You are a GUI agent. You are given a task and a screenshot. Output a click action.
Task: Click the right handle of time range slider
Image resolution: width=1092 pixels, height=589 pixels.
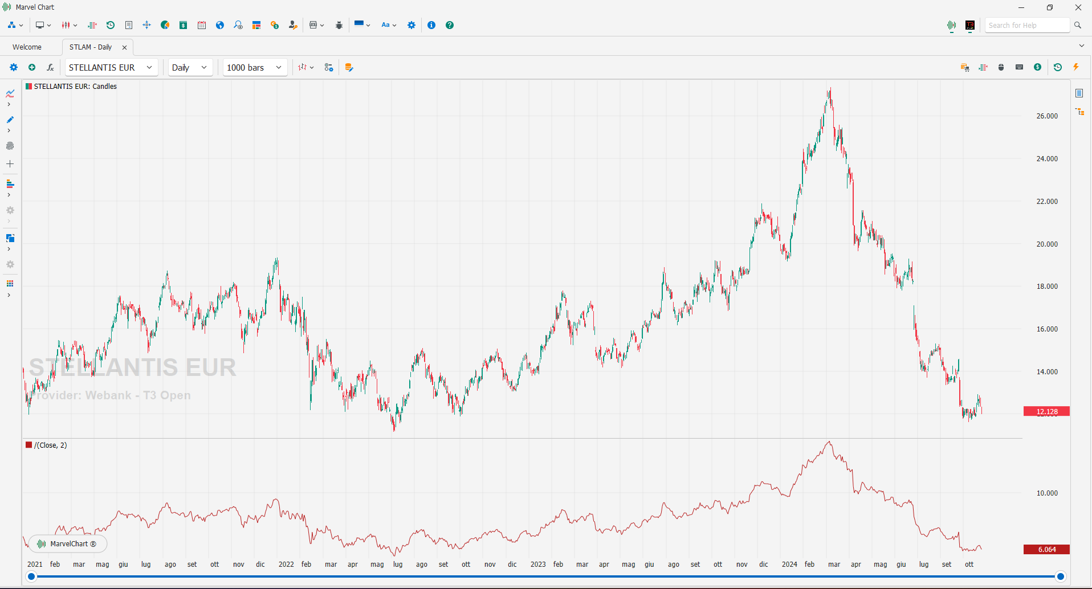pyautogui.click(x=1061, y=576)
